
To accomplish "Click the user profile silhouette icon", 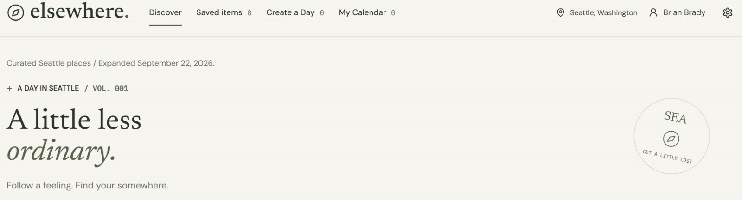I will click(653, 12).
